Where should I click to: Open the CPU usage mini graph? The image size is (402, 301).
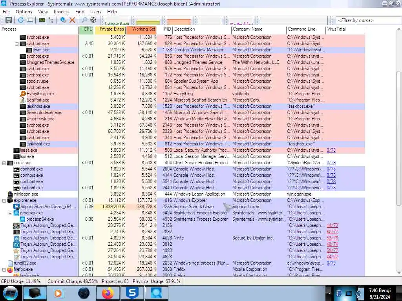[x=117, y=20]
